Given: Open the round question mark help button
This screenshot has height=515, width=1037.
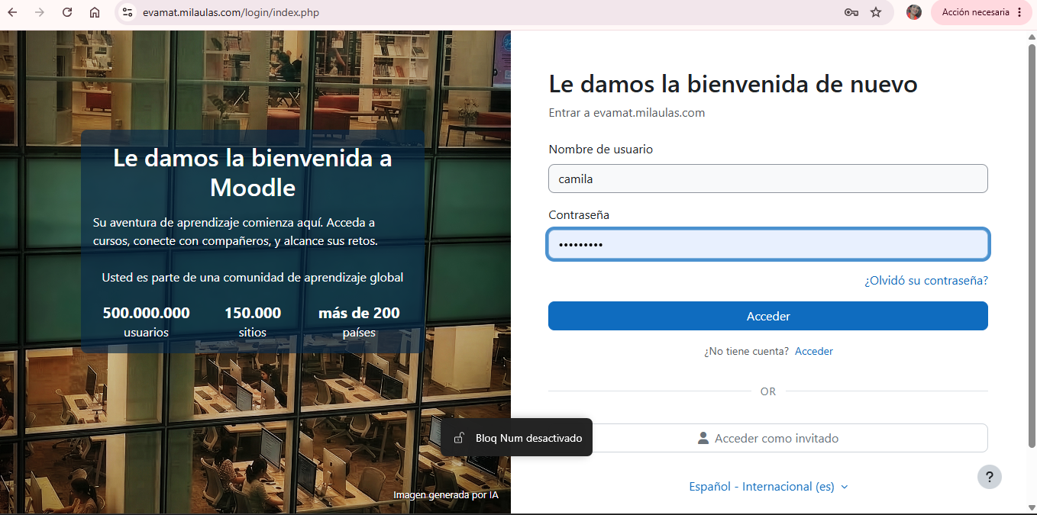Looking at the screenshot, I should coord(990,477).
